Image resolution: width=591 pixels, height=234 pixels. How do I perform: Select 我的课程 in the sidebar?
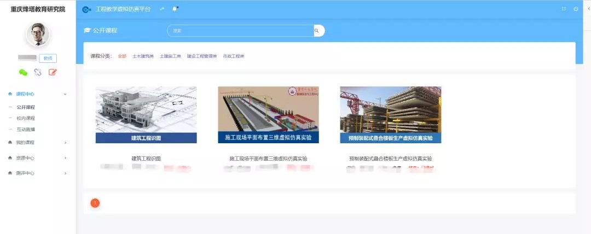pyautogui.click(x=25, y=143)
